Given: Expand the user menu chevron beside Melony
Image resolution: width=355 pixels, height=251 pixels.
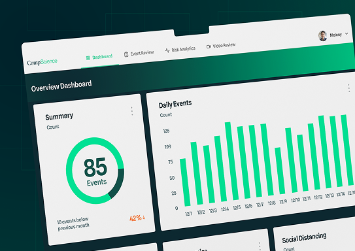Looking at the screenshot, I should [x=347, y=34].
